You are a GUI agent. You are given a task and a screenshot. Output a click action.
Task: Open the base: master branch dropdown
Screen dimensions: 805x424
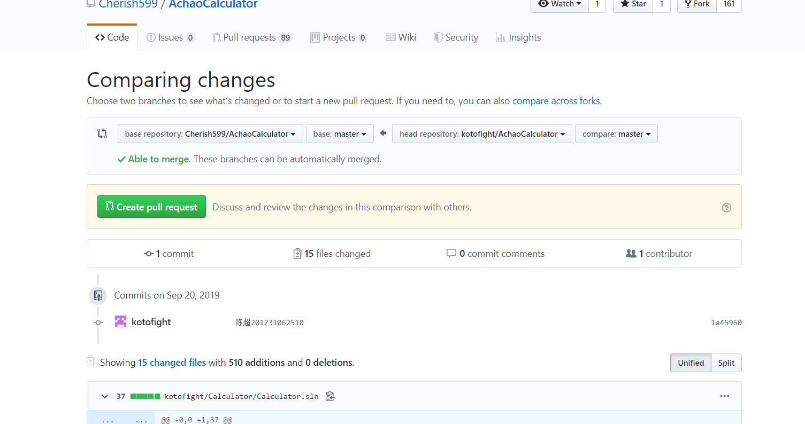pyautogui.click(x=340, y=134)
